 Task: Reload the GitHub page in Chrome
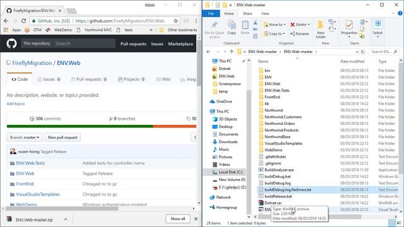[x=23, y=21]
